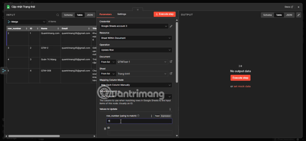Screen dimensions: 306x141
Task: Click parameters panel vertical scrollbar
Action: (x=177, y=52)
